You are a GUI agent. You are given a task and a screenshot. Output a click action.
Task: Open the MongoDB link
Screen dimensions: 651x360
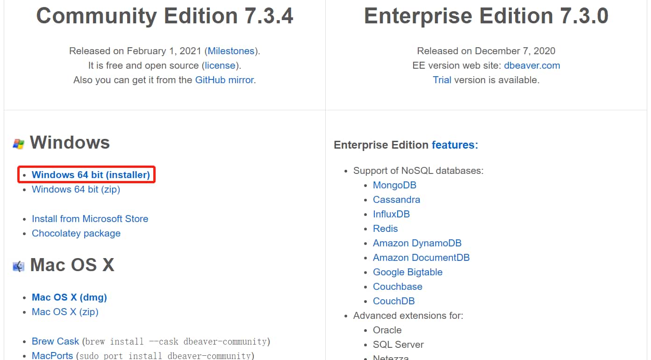(x=394, y=185)
